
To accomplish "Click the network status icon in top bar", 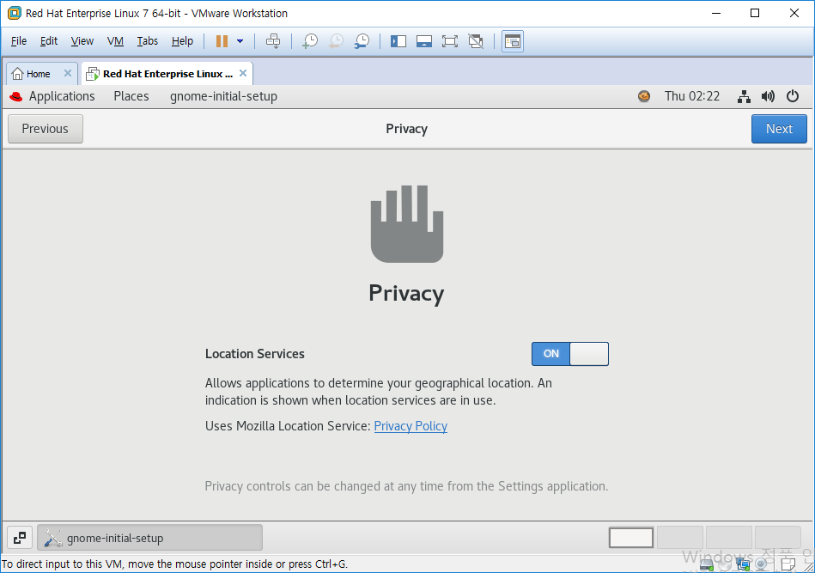I will point(744,96).
